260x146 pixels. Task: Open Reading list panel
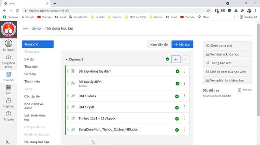point(248,17)
